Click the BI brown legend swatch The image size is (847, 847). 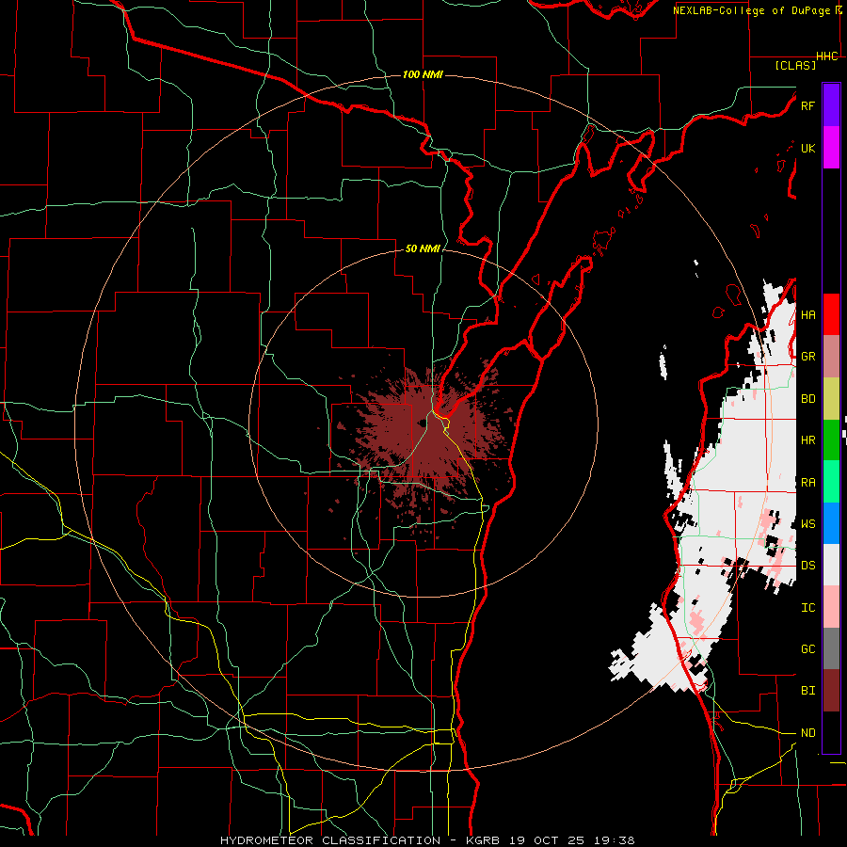[x=831, y=691]
